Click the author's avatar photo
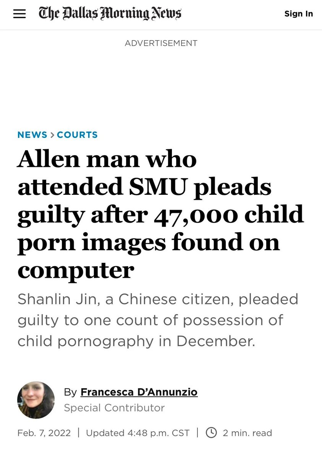 tap(36, 400)
